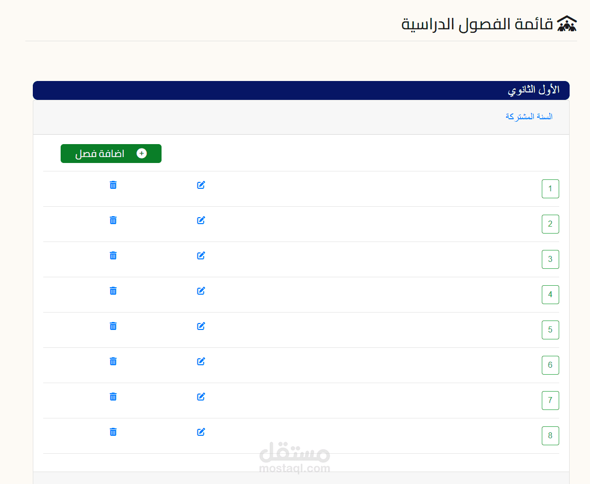Select class number badge 3

tap(550, 259)
